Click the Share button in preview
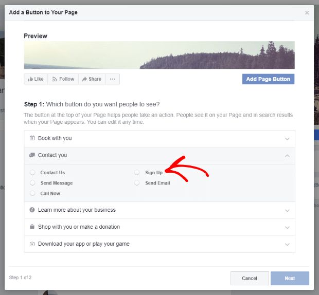Viewport: 319px width, 295px height. pyautogui.click(x=92, y=79)
